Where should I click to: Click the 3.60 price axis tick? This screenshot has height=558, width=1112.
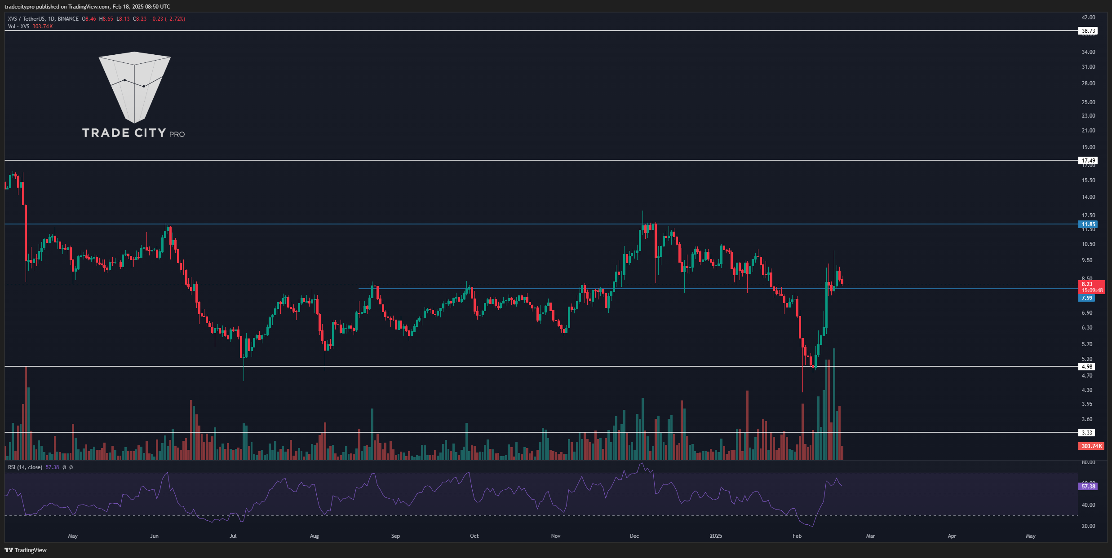click(1087, 419)
